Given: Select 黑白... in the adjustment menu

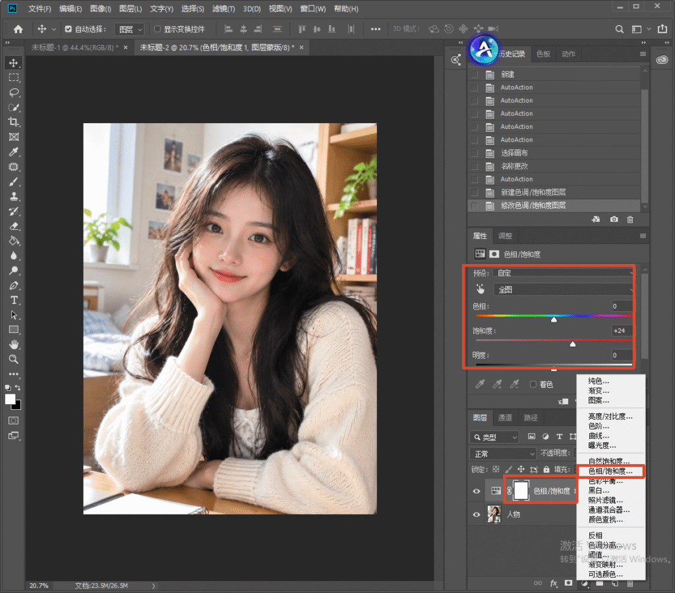Looking at the screenshot, I should (599, 490).
